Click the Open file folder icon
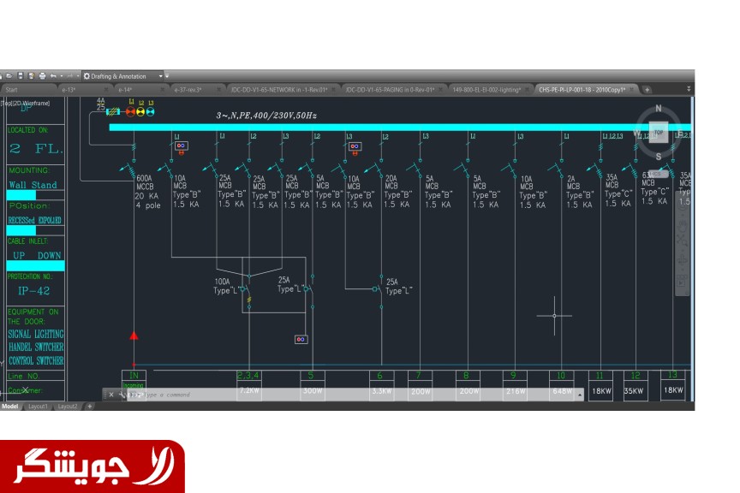This screenshot has width=740, height=493. (x=9, y=75)
